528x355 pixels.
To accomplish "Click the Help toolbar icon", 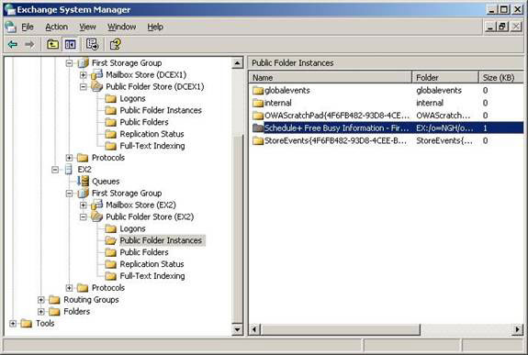I will pyautogui.click(x=115, y=44).
